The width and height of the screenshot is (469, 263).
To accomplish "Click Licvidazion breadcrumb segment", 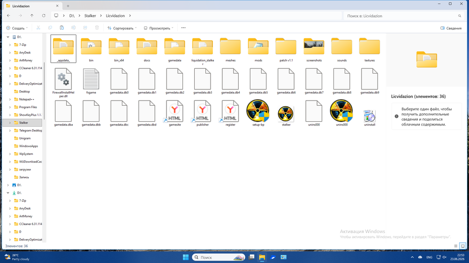I will pyautogui.click(x=115, y=16).
